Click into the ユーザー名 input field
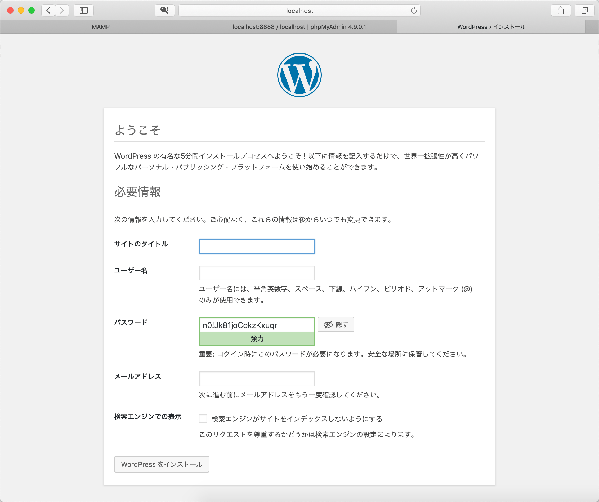Viewport: 599px width, 502px height. click(x=257, y=273)
